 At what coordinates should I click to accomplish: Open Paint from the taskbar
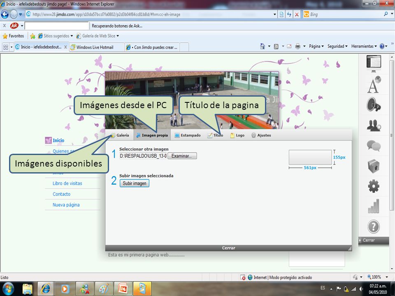click(x=104, y=289)
